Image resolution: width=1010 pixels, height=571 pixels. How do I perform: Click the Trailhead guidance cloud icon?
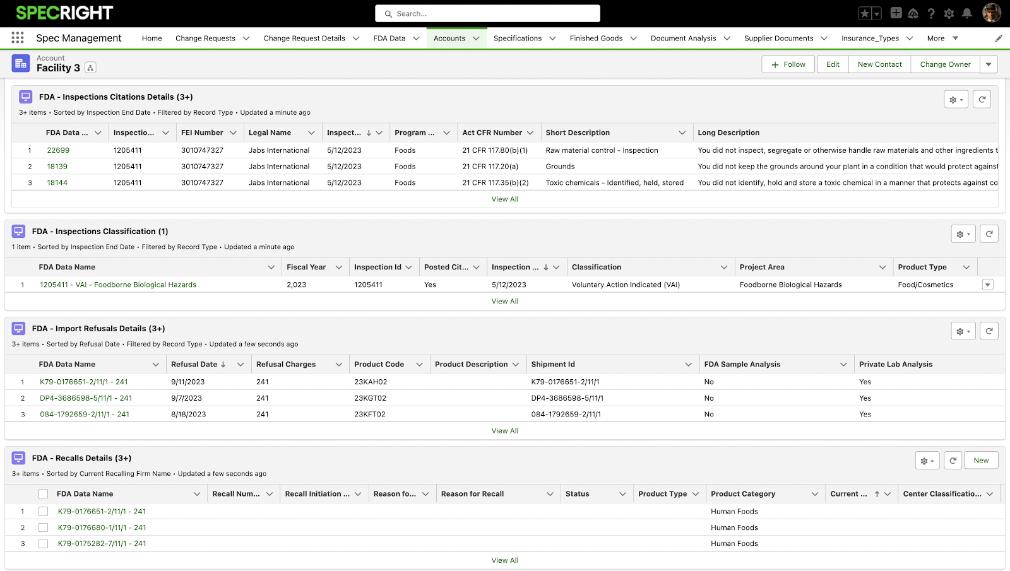(x=913, y=13)
